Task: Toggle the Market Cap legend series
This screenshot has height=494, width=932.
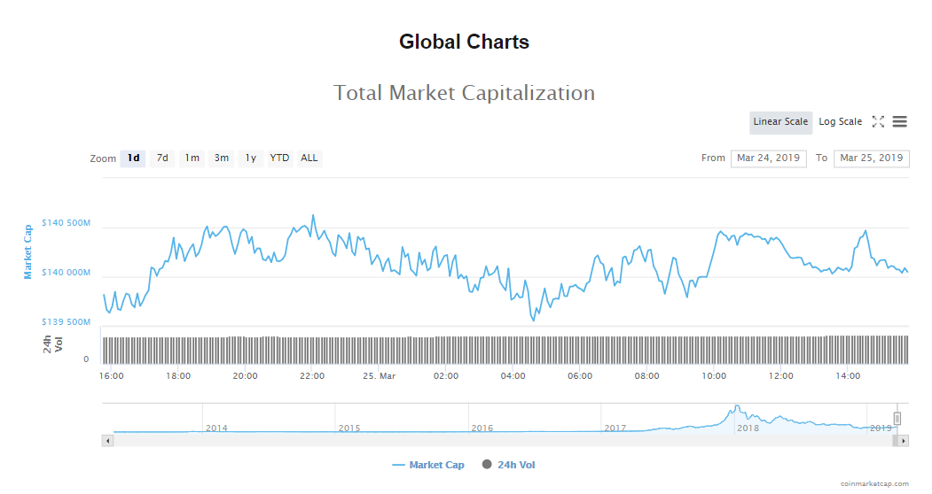Action: 428,465
